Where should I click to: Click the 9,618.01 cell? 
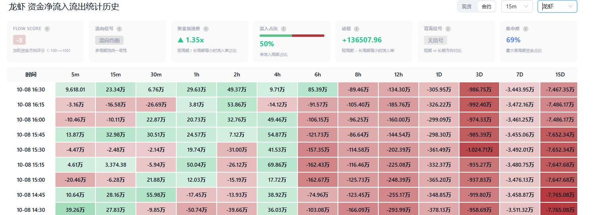click(x=75, y=89)
